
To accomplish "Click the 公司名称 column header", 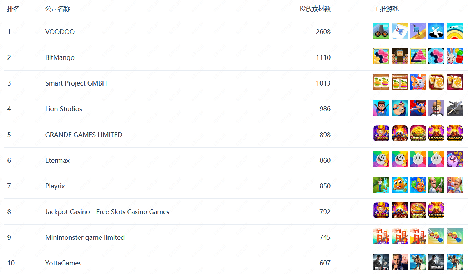I will pos(58,9).
